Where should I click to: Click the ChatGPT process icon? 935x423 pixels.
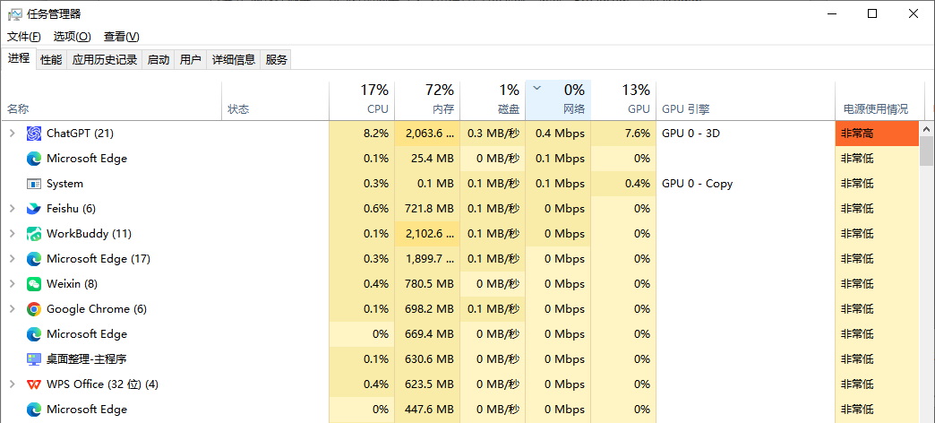pyautogui.click(x=34, y=134)
